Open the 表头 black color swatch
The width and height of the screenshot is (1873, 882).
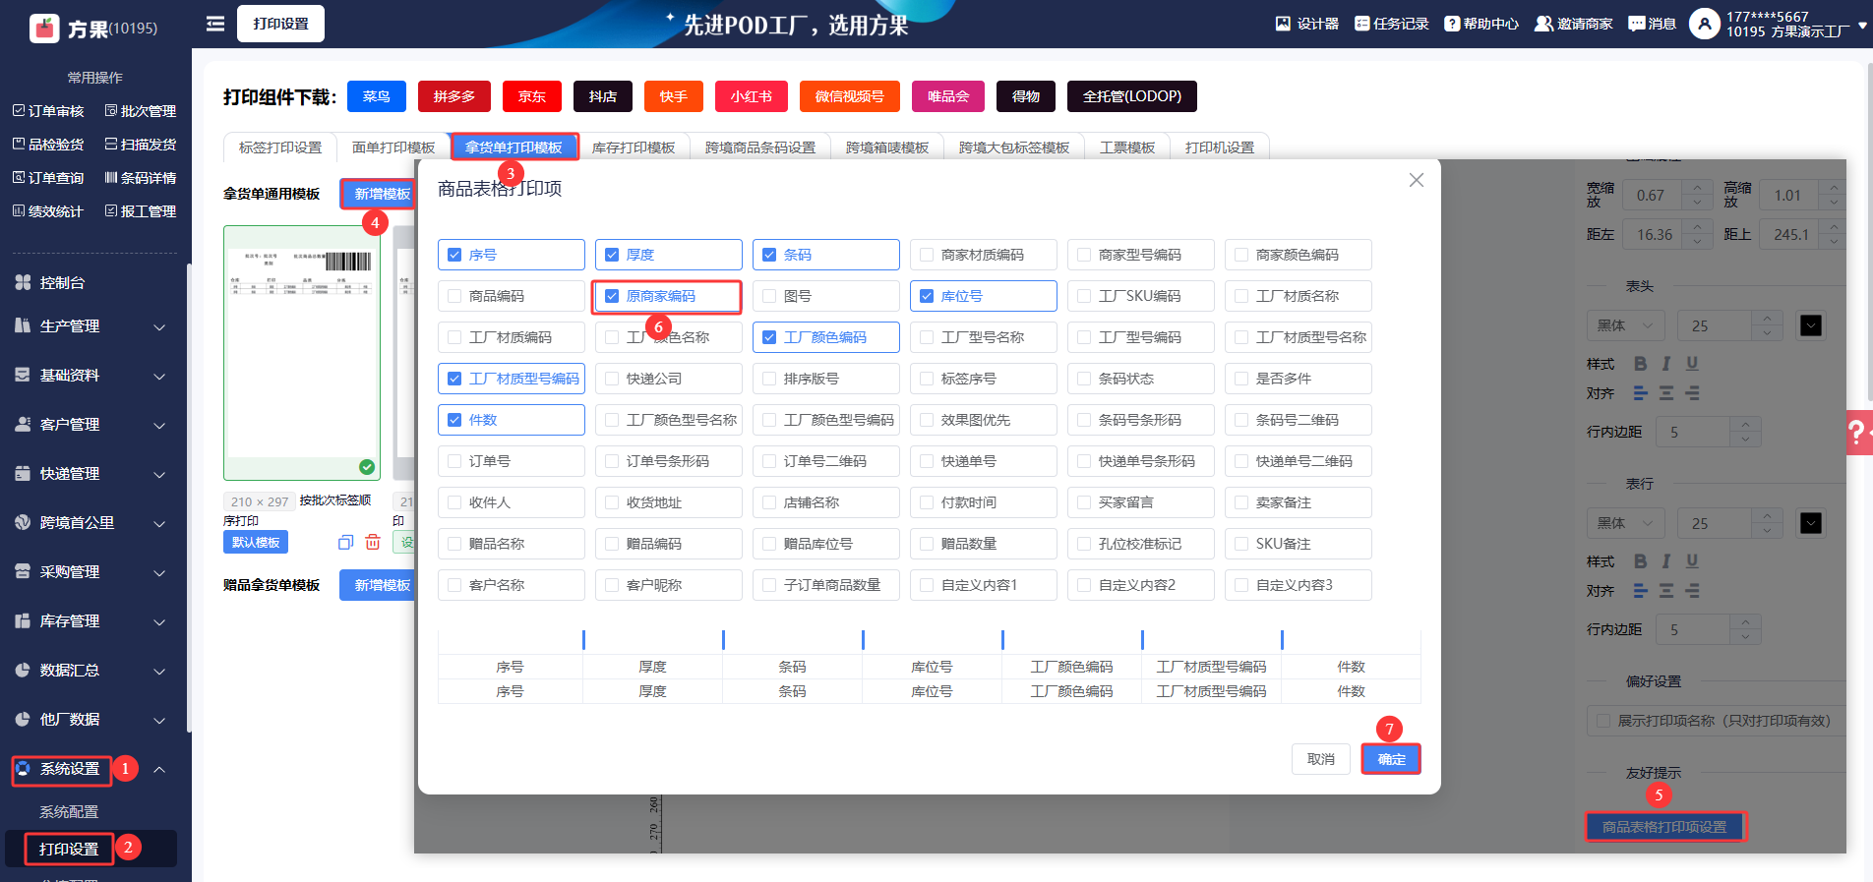[x=1810, y=325]
